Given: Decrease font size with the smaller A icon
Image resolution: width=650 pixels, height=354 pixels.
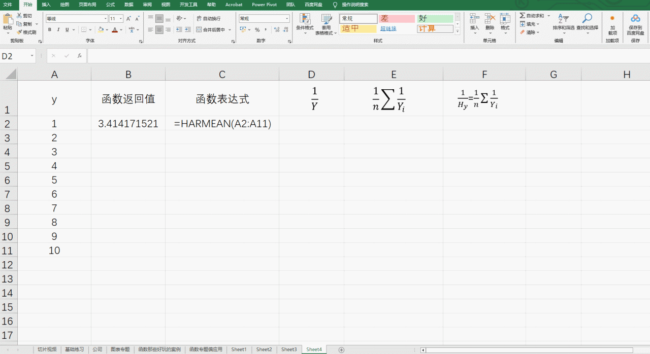Looking at the screenshot, I should coord(138,19).
